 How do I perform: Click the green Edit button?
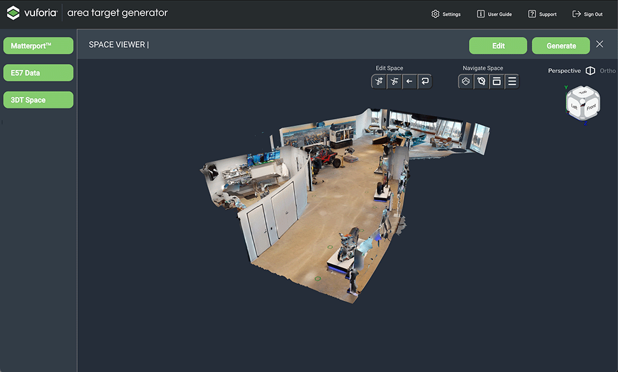(498, 46)
